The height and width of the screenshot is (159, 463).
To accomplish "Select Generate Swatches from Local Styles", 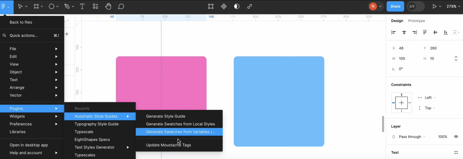I will pyautogui.click(x=180, y=124).
